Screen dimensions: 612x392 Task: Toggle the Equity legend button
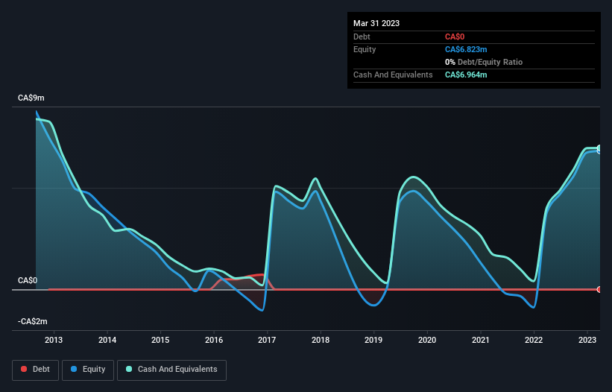[88, 370]
